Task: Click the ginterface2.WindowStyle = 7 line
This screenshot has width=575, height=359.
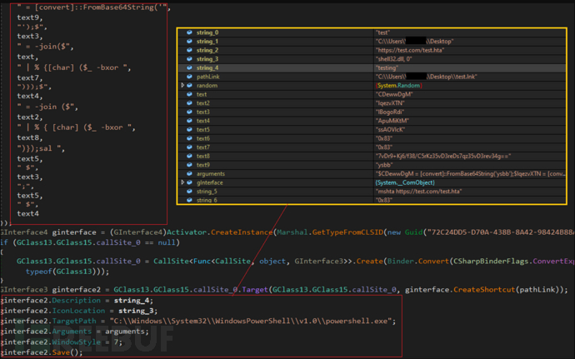Action: 62,342
